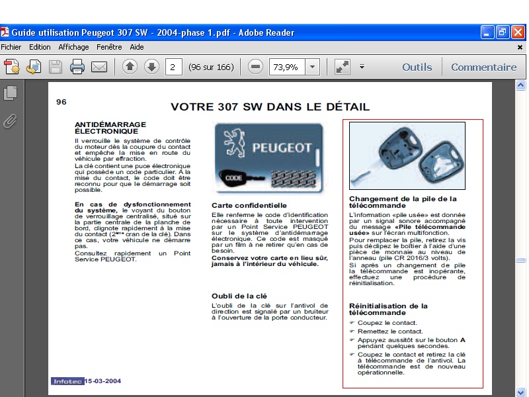Click the date "15-03-2004" in the footer
Image resolution: width=529 pixels, height=397 pixels.
coord(102,381)
